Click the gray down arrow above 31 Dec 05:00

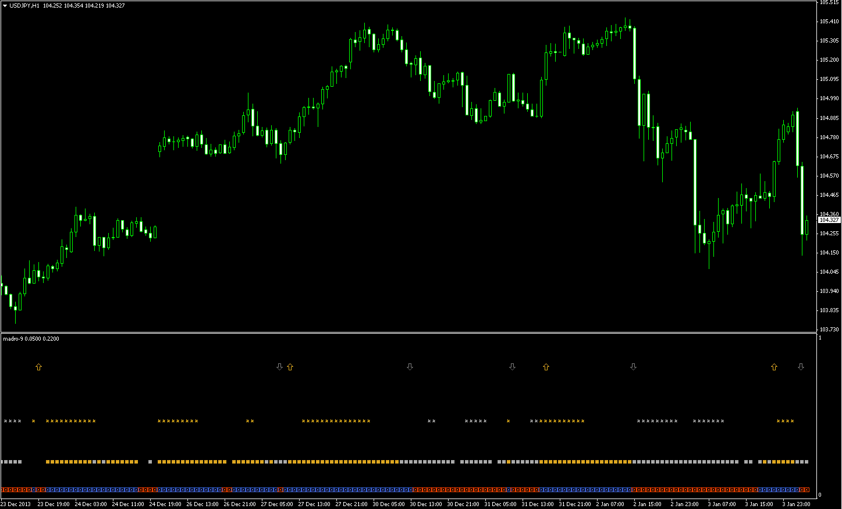click(512, 367)
